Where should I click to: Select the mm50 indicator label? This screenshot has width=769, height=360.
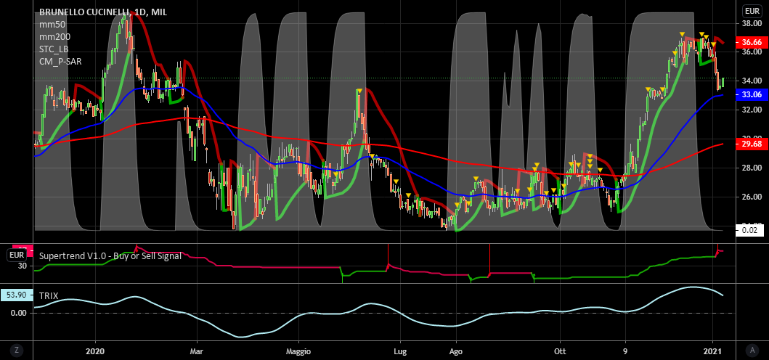[x=51, y=24]
